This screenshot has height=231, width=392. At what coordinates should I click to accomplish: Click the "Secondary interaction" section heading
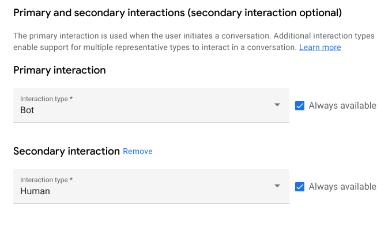(x=66, y=151)
